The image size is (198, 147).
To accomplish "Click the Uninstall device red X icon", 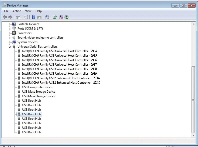I will pos(61,17).
